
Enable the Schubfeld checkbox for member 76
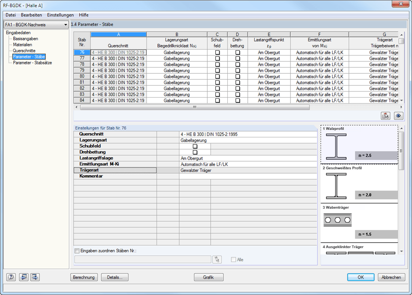217,52
